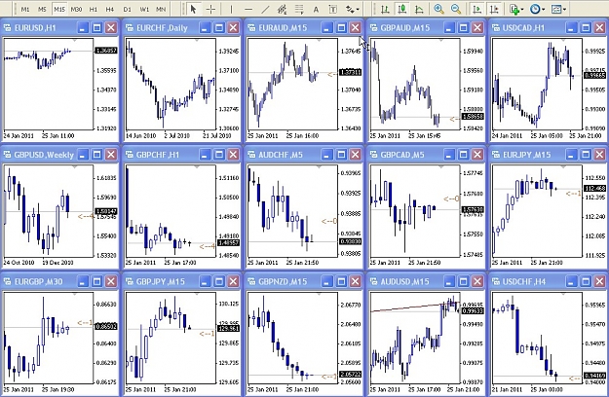
Task: Click price label 1.58658 in GBPAUD chart
Action: [x=473, y=117]
